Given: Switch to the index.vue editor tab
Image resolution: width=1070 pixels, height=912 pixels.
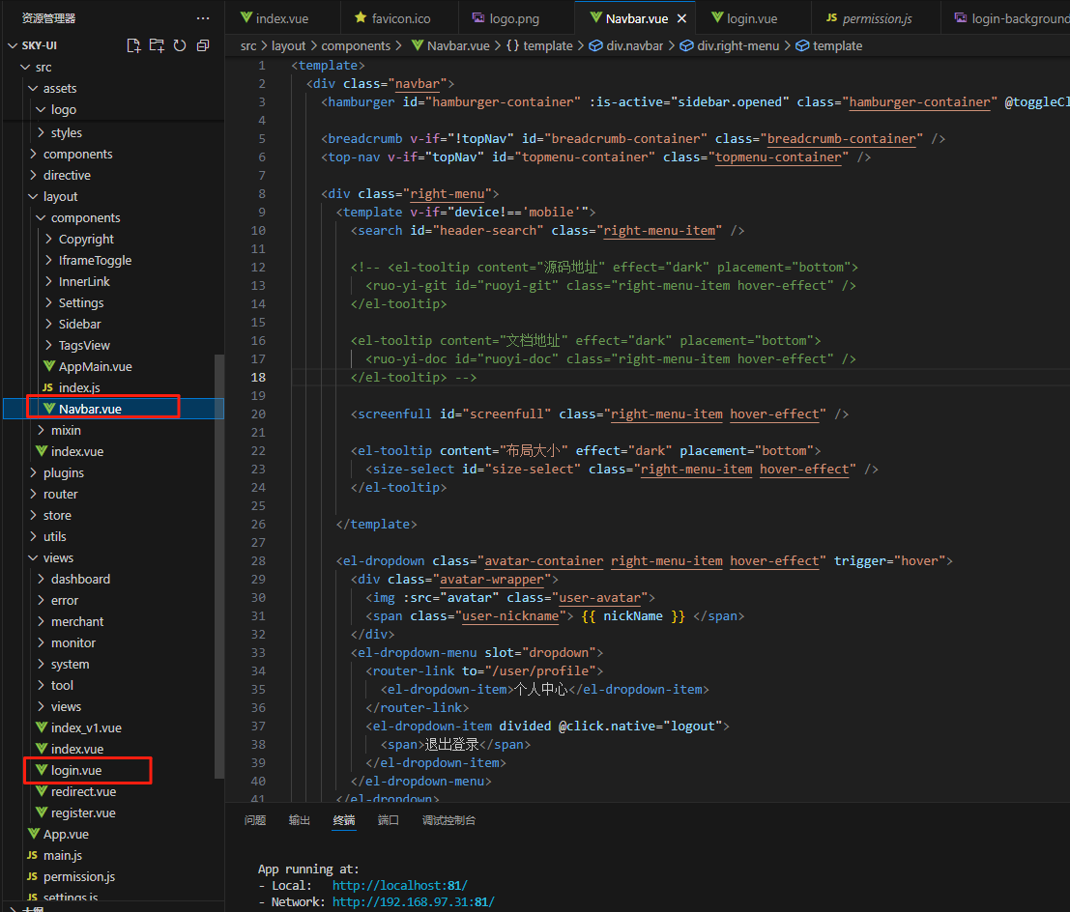Looking at the screenshot, I should [x=275, y=18].
